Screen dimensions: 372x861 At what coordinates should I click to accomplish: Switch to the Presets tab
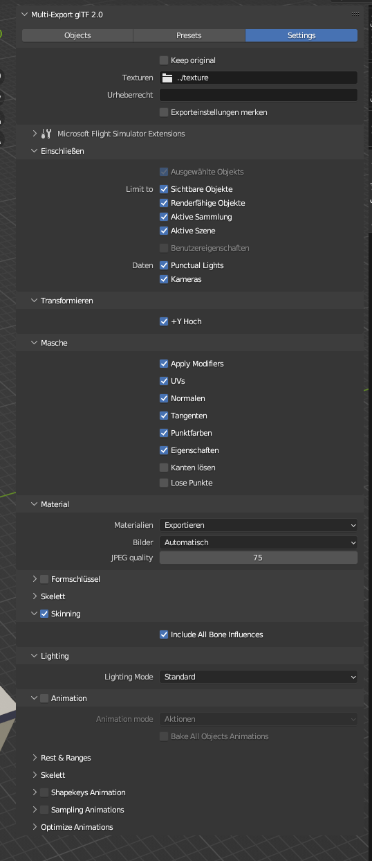189,35
